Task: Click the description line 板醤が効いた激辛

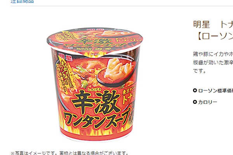Action: point(213,62)
